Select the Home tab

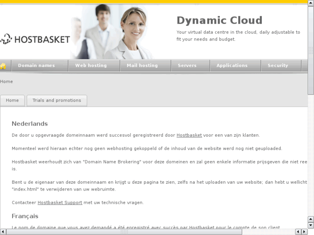12,100
